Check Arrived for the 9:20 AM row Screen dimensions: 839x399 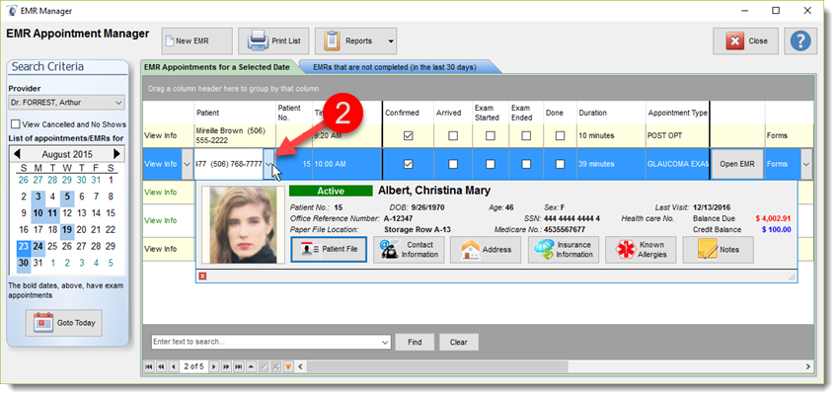(453, 136)
